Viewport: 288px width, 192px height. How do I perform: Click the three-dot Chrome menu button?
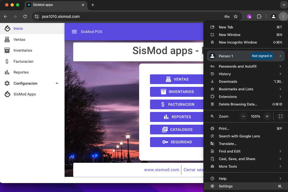[283, 16]
